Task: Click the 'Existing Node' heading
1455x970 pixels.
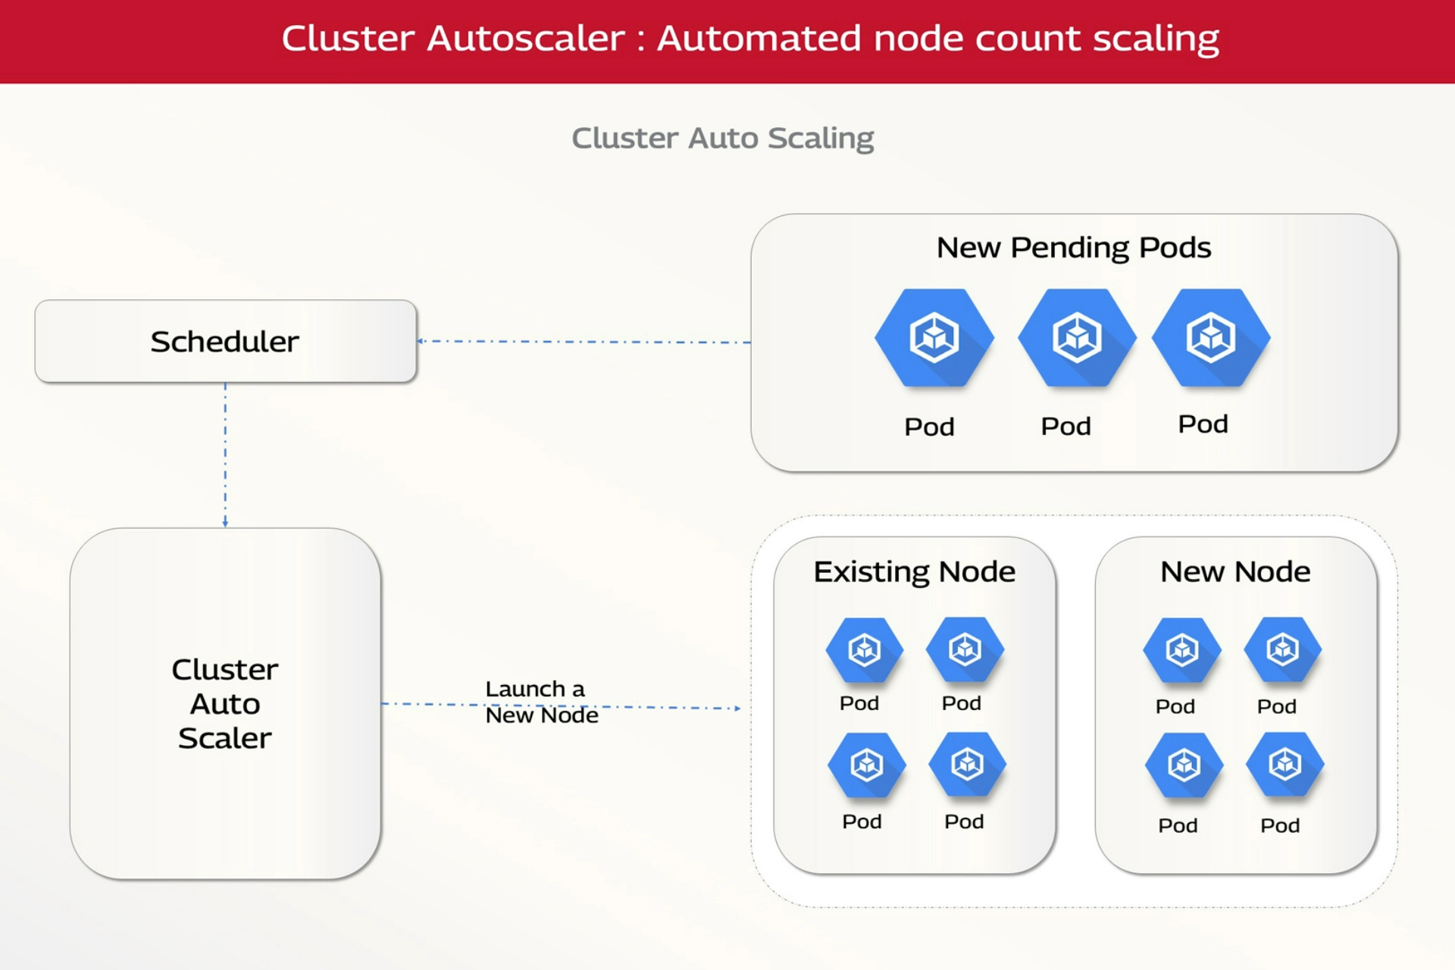Action: (915, 572)
